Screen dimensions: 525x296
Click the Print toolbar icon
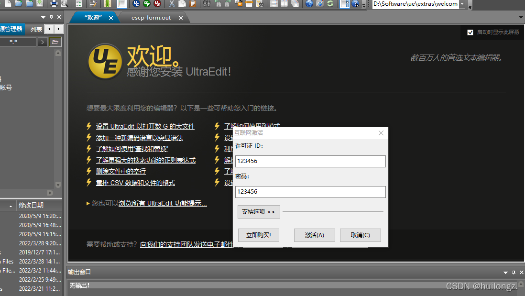coord(54,3)
